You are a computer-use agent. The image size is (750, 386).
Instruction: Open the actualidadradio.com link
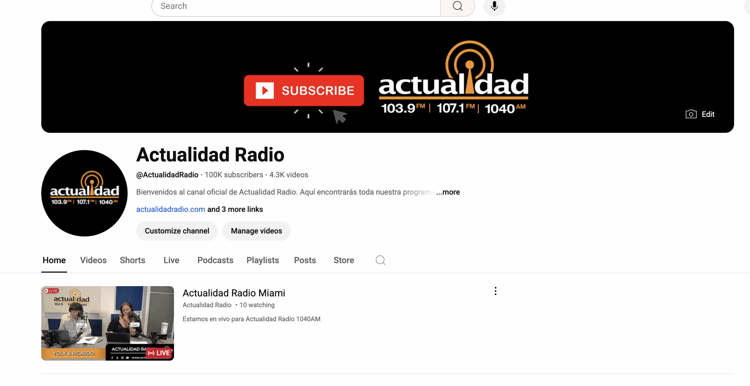171,209
